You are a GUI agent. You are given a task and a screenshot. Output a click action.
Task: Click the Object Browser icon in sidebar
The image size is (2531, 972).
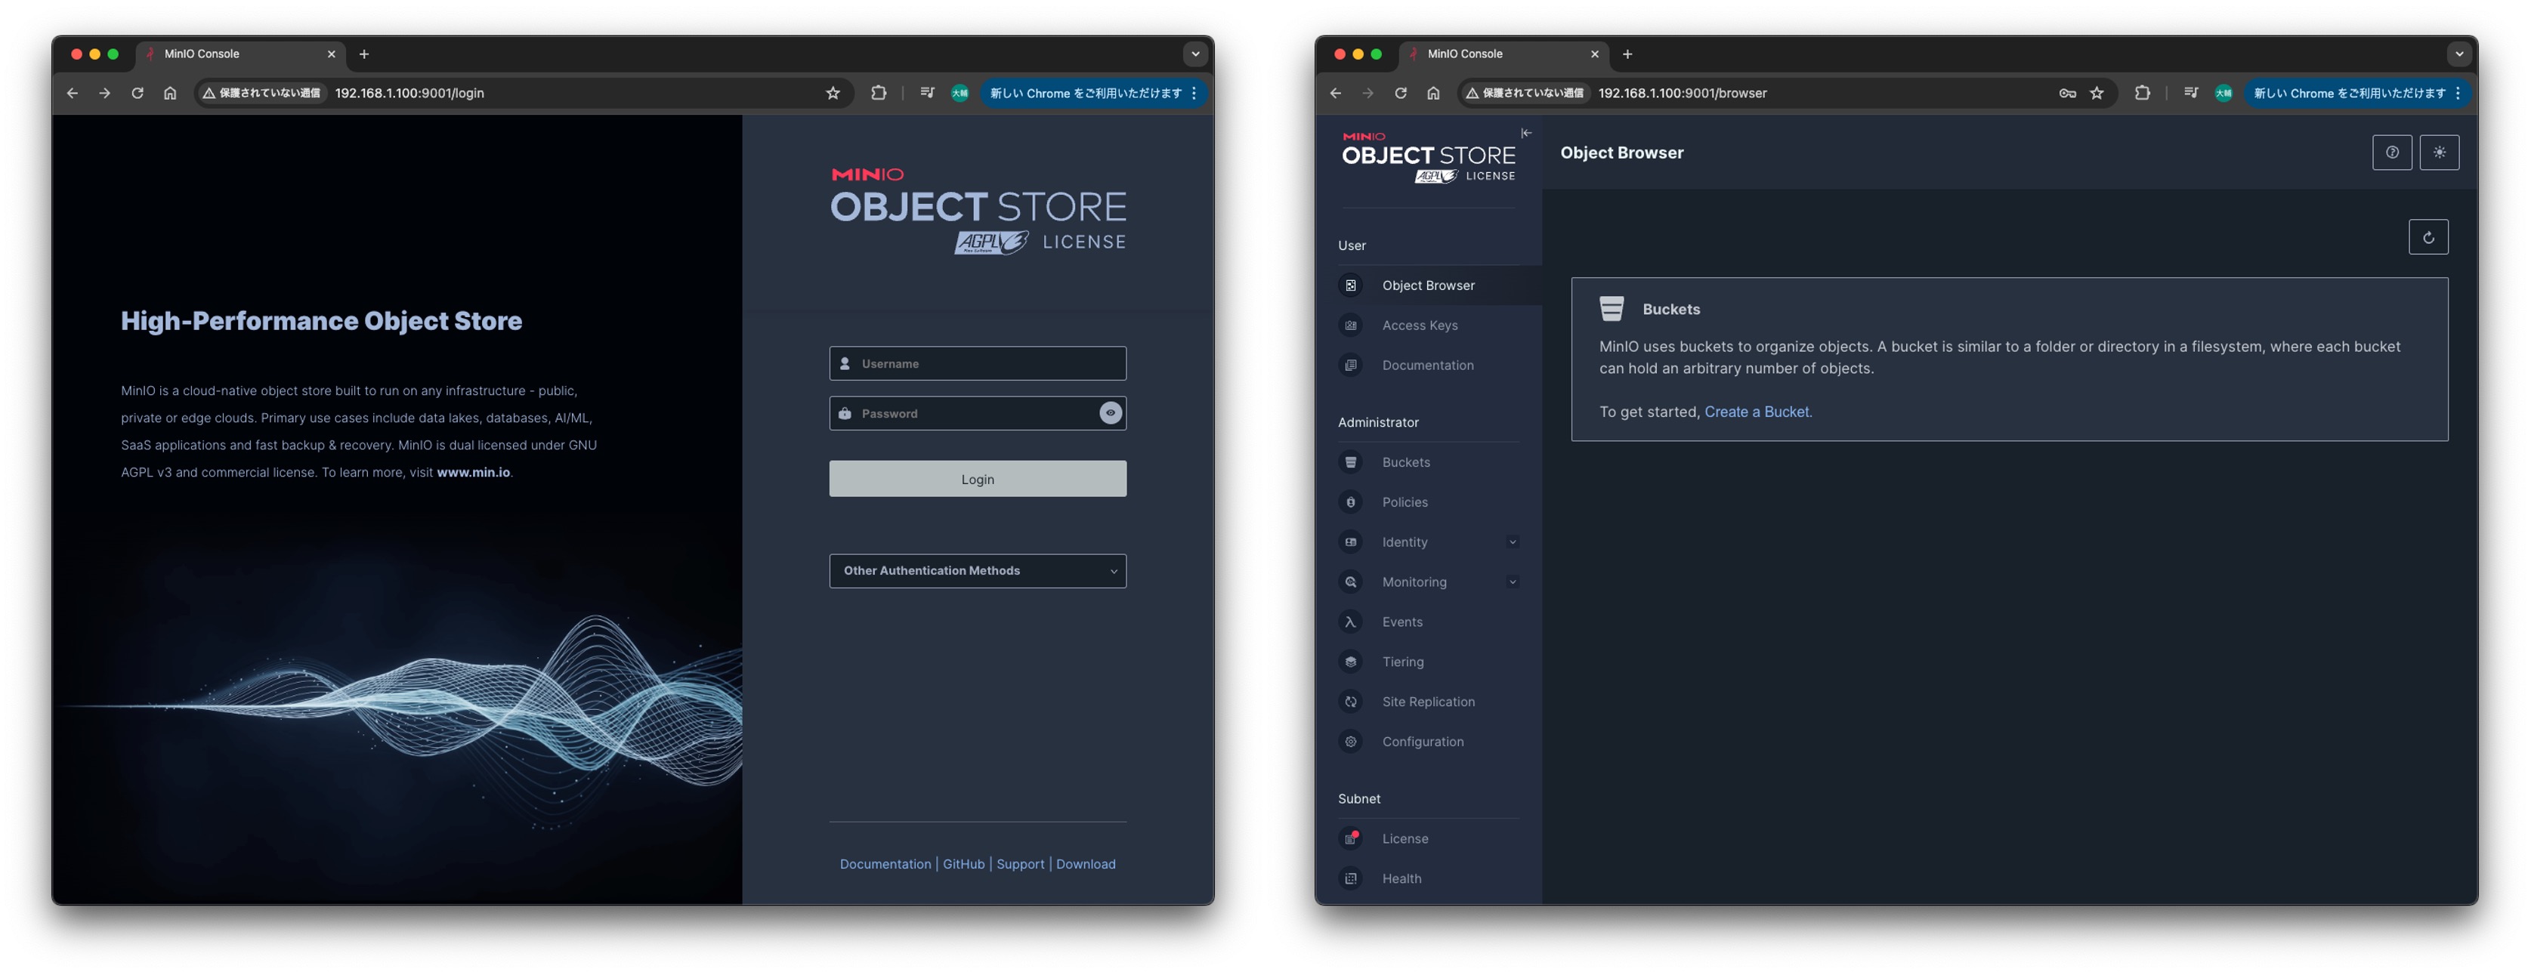(x=1351, y=285)
